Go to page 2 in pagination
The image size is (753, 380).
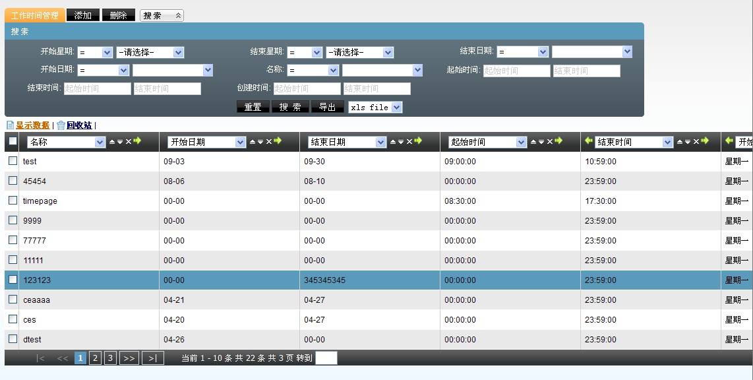coord(95,358)
